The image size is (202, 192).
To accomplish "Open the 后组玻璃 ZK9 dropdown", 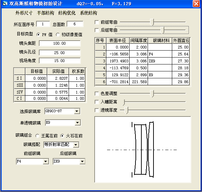I will (x=82, y=162).
